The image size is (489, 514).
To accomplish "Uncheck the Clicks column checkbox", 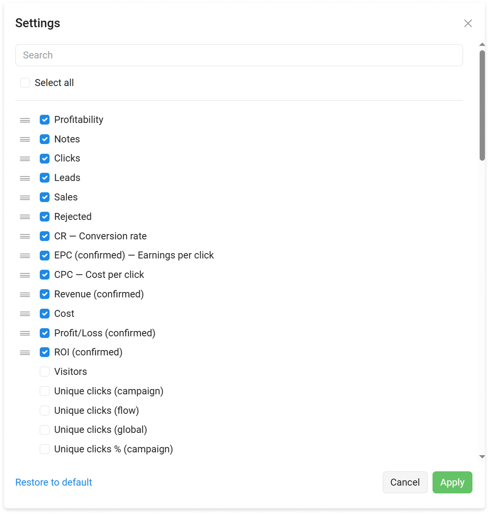I will click(x=45, y=159).
